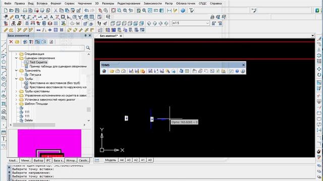This screenshot has width=323, height=181.
Task: Click the horizontal scrollbar of the element tree
Action: point(34,125)
